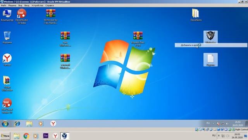Viewport: 248px width, 140px height.
Task: Click the guest RU language indicator
Action: (208, 123)
